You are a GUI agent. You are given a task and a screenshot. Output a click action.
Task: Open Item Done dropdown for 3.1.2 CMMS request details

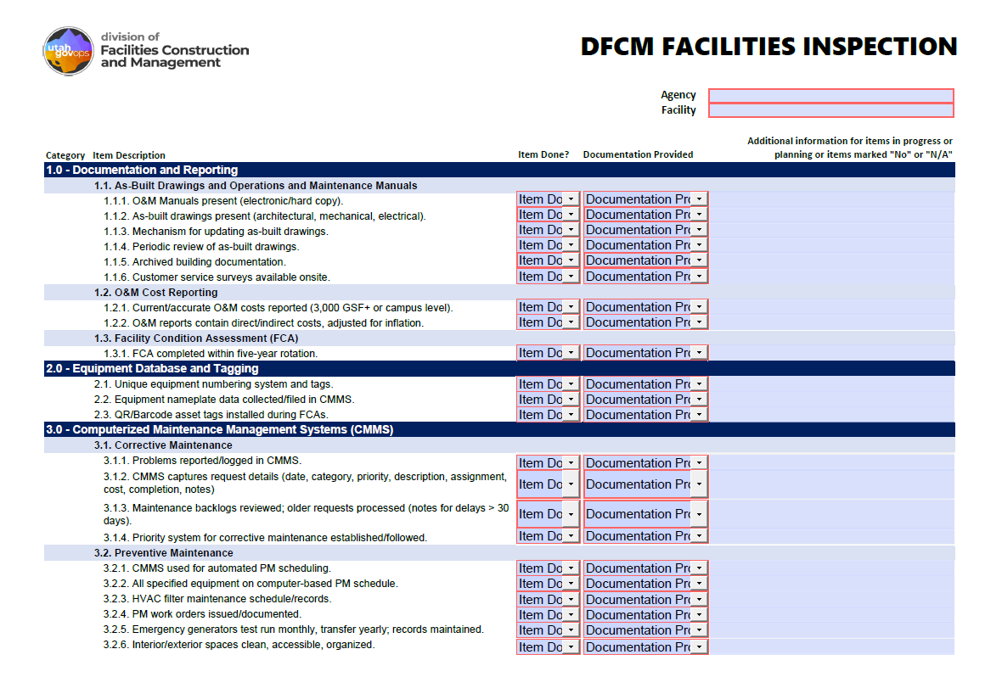(549, 484)
